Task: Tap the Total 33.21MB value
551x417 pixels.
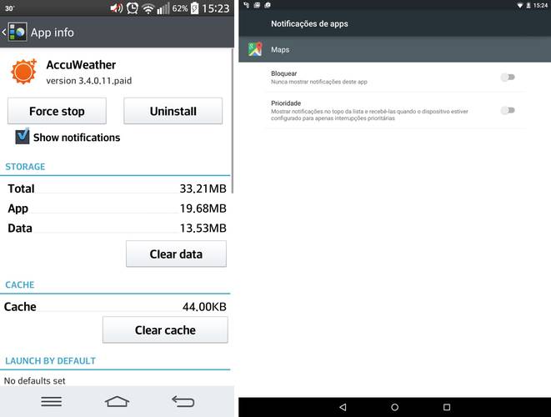Action: click(203, 188)
